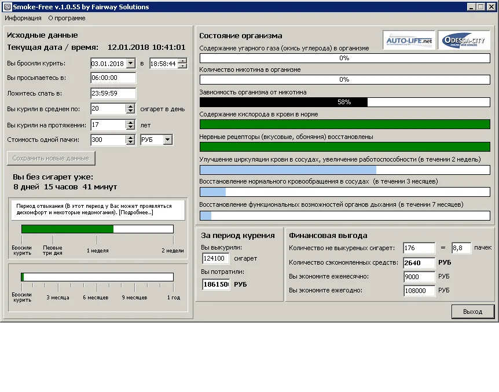Click up arrow on quit time 18:58:44 spinner

point(182,61)
